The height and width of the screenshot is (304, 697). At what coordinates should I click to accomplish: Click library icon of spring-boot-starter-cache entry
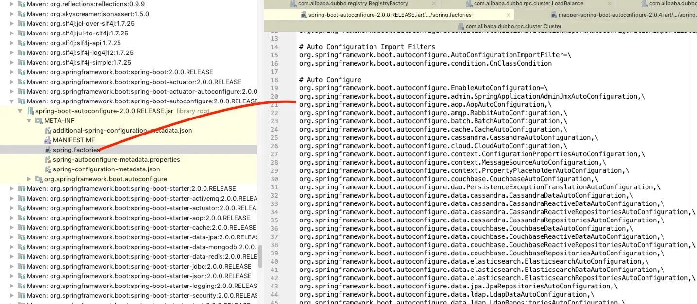(21, 227)
